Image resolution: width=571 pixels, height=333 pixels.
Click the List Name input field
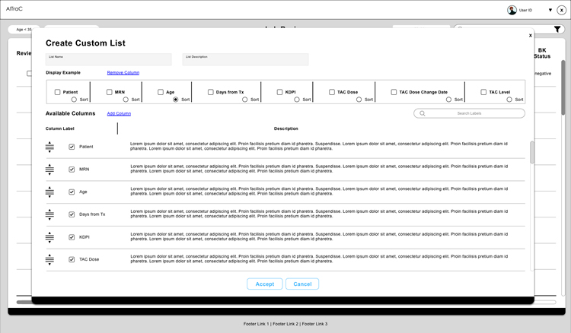(x=109, y=59)
